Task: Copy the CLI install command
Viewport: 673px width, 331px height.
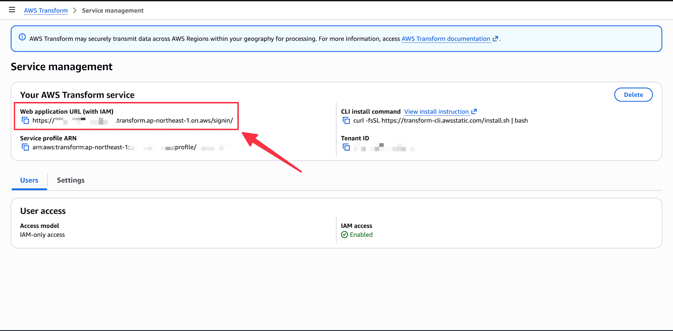Action: tap(346, 120)
